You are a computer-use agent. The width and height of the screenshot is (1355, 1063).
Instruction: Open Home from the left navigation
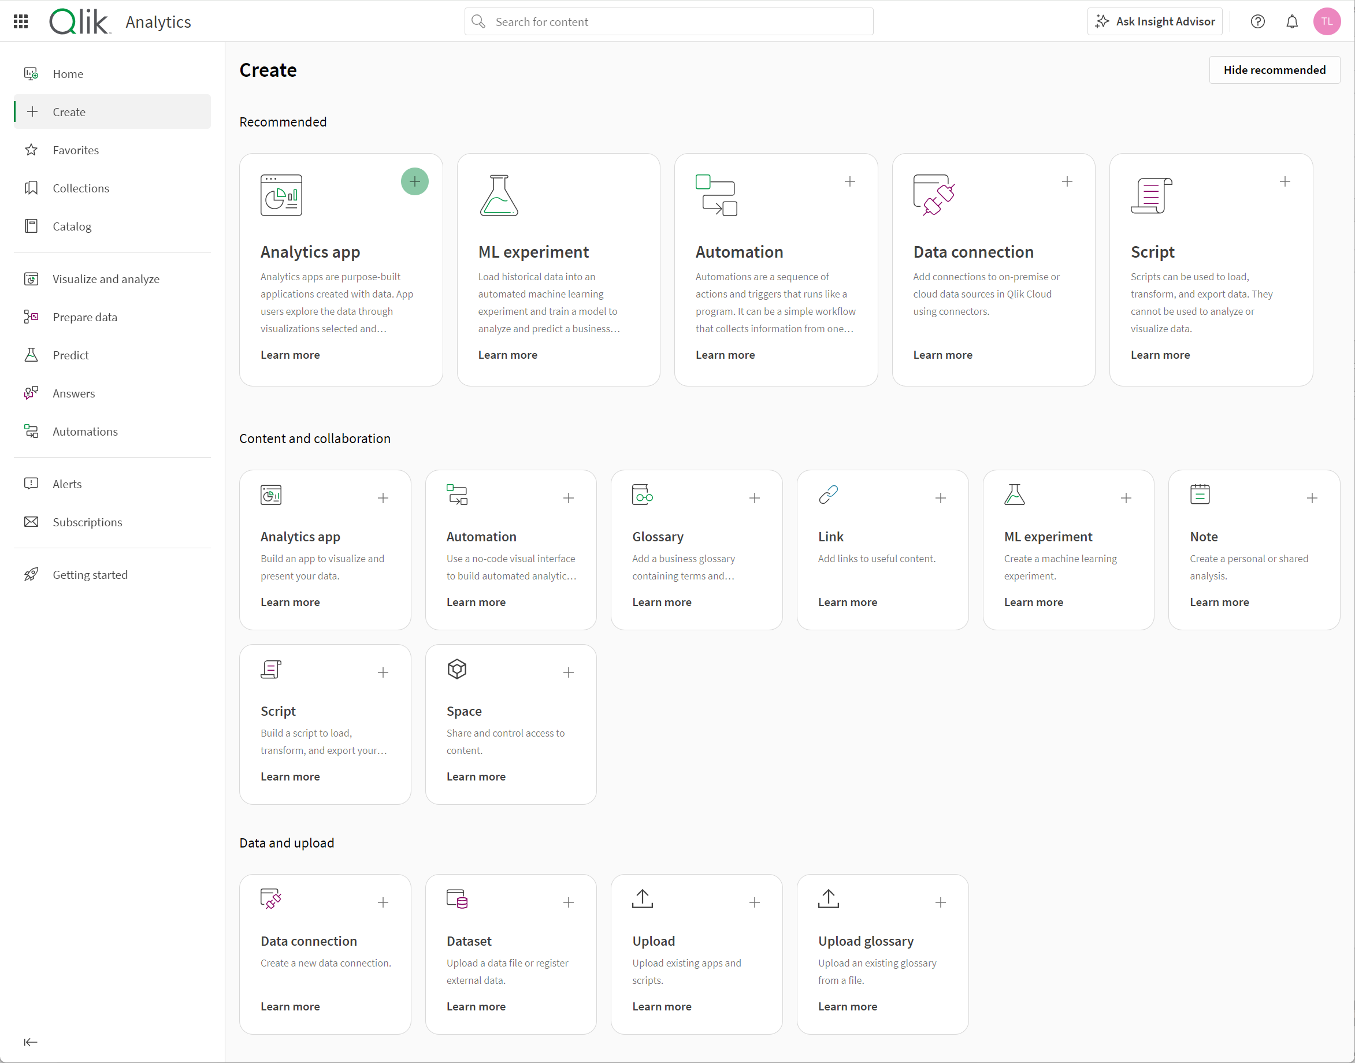pos(68,73)
